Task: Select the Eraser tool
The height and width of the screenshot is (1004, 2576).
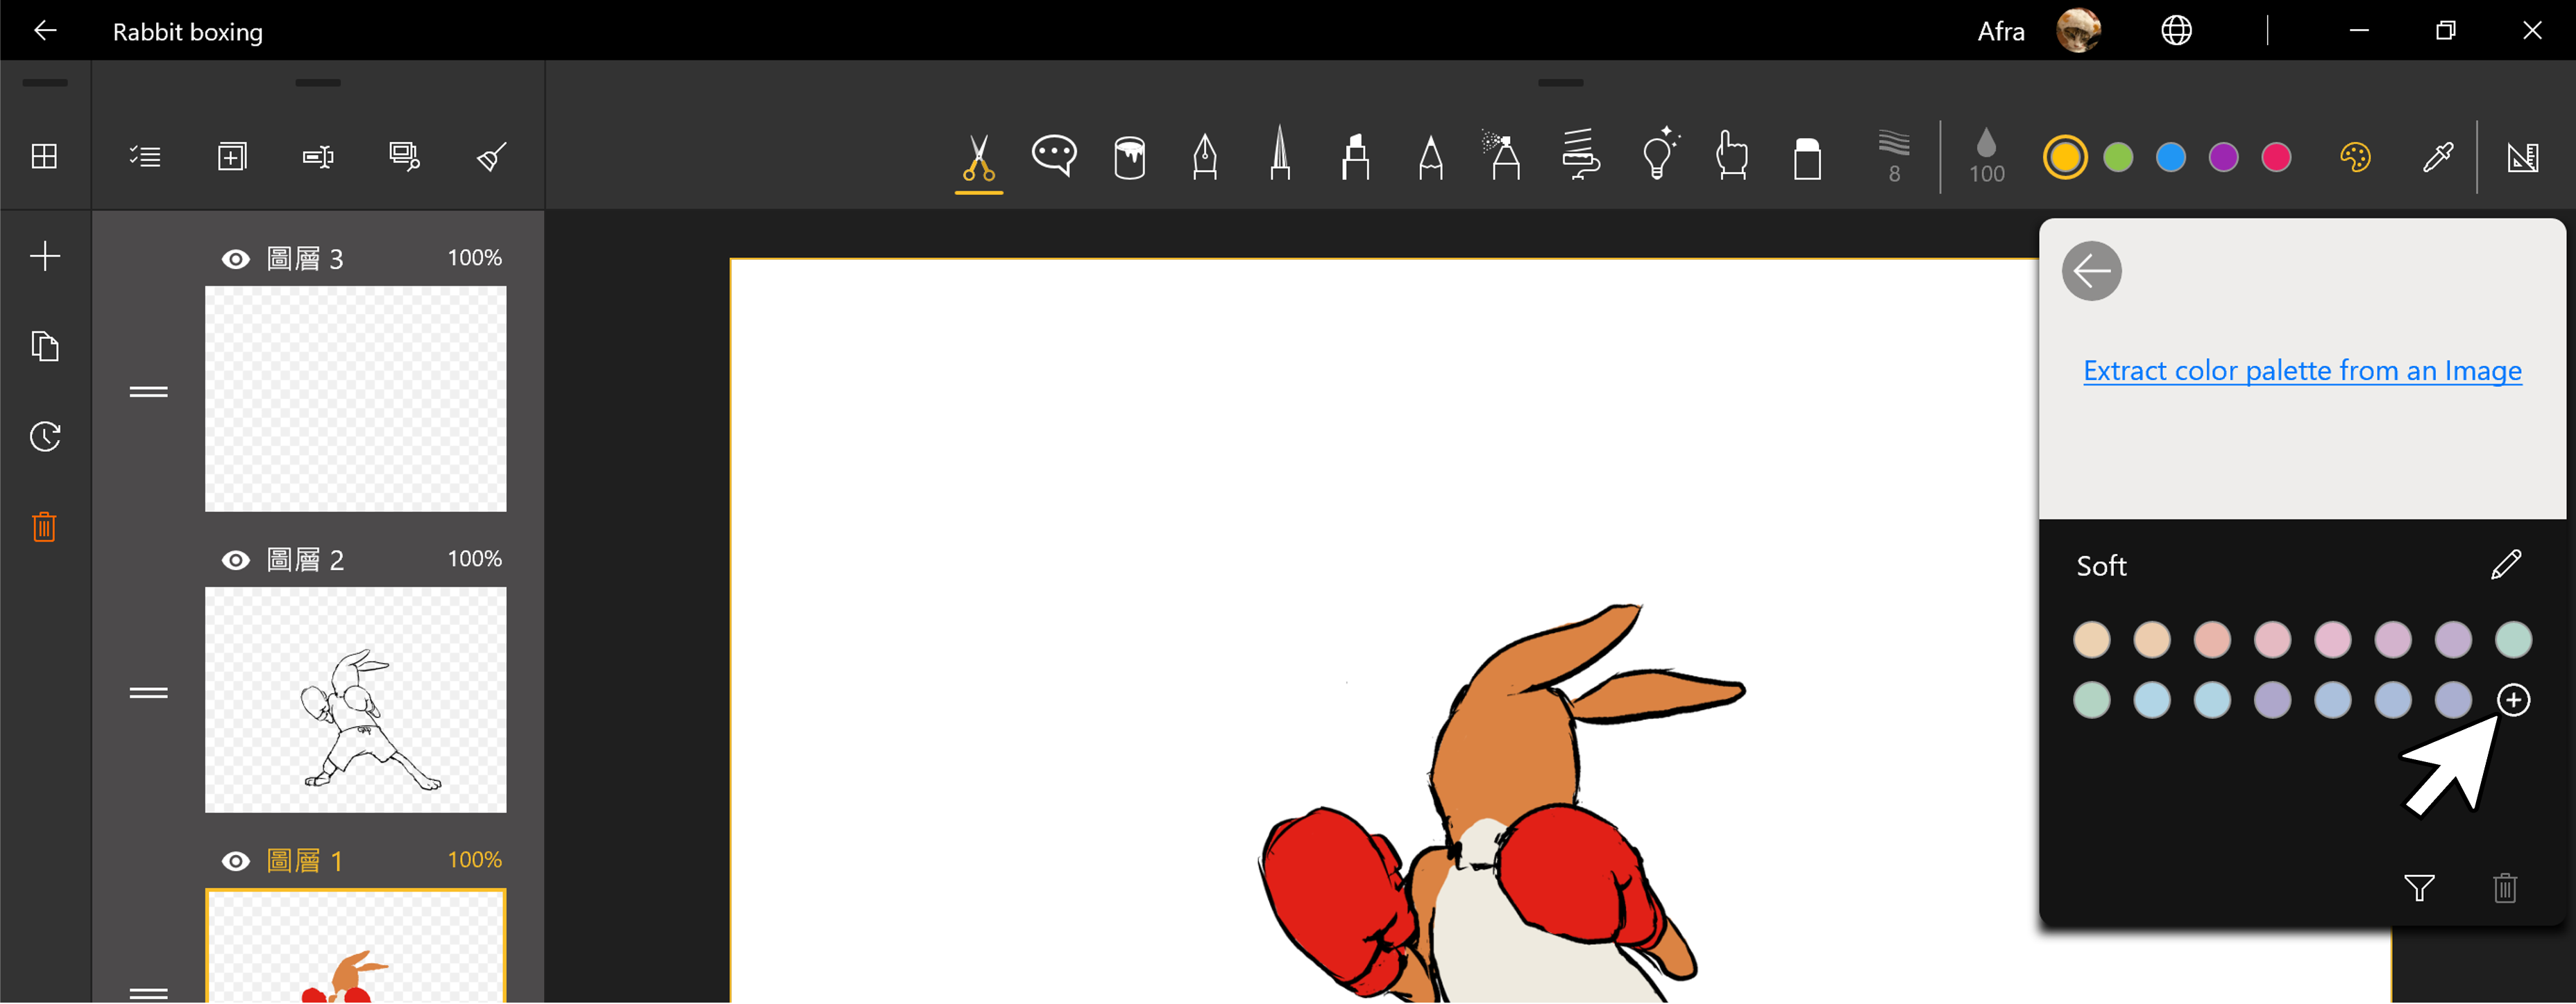Action: [1807, 157]
